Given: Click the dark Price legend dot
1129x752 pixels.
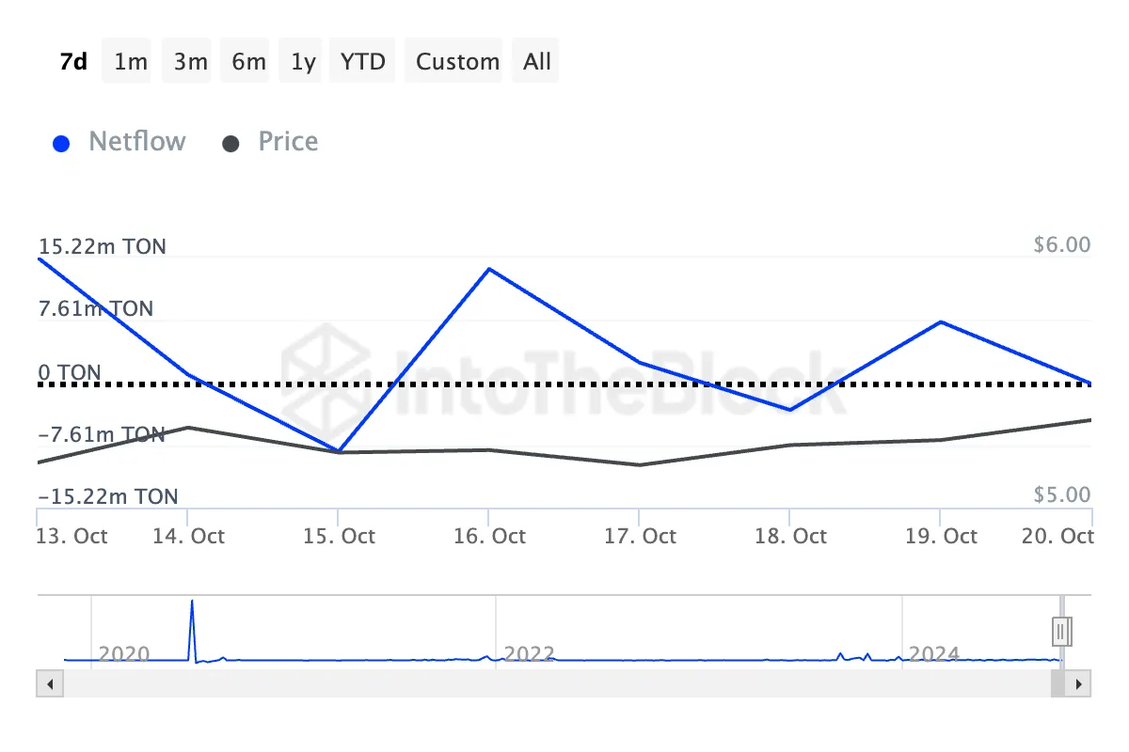Looking at the screenshot, I should (x=231, y=144).
